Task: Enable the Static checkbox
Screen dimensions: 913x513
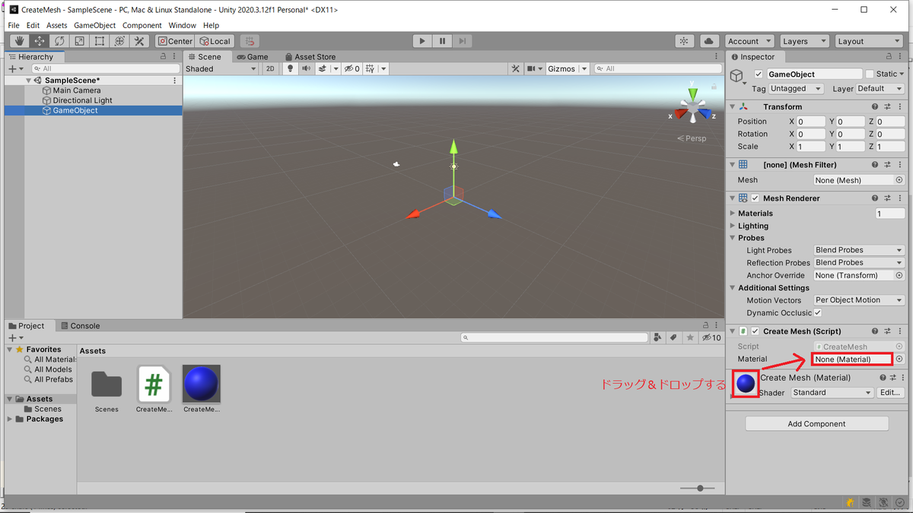Action: [870, 74]
